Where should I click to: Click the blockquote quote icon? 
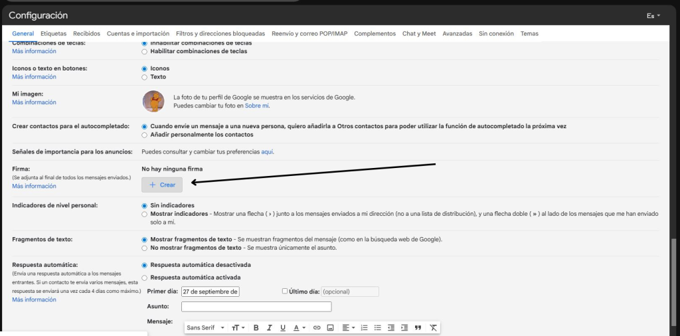click(418, 327)
